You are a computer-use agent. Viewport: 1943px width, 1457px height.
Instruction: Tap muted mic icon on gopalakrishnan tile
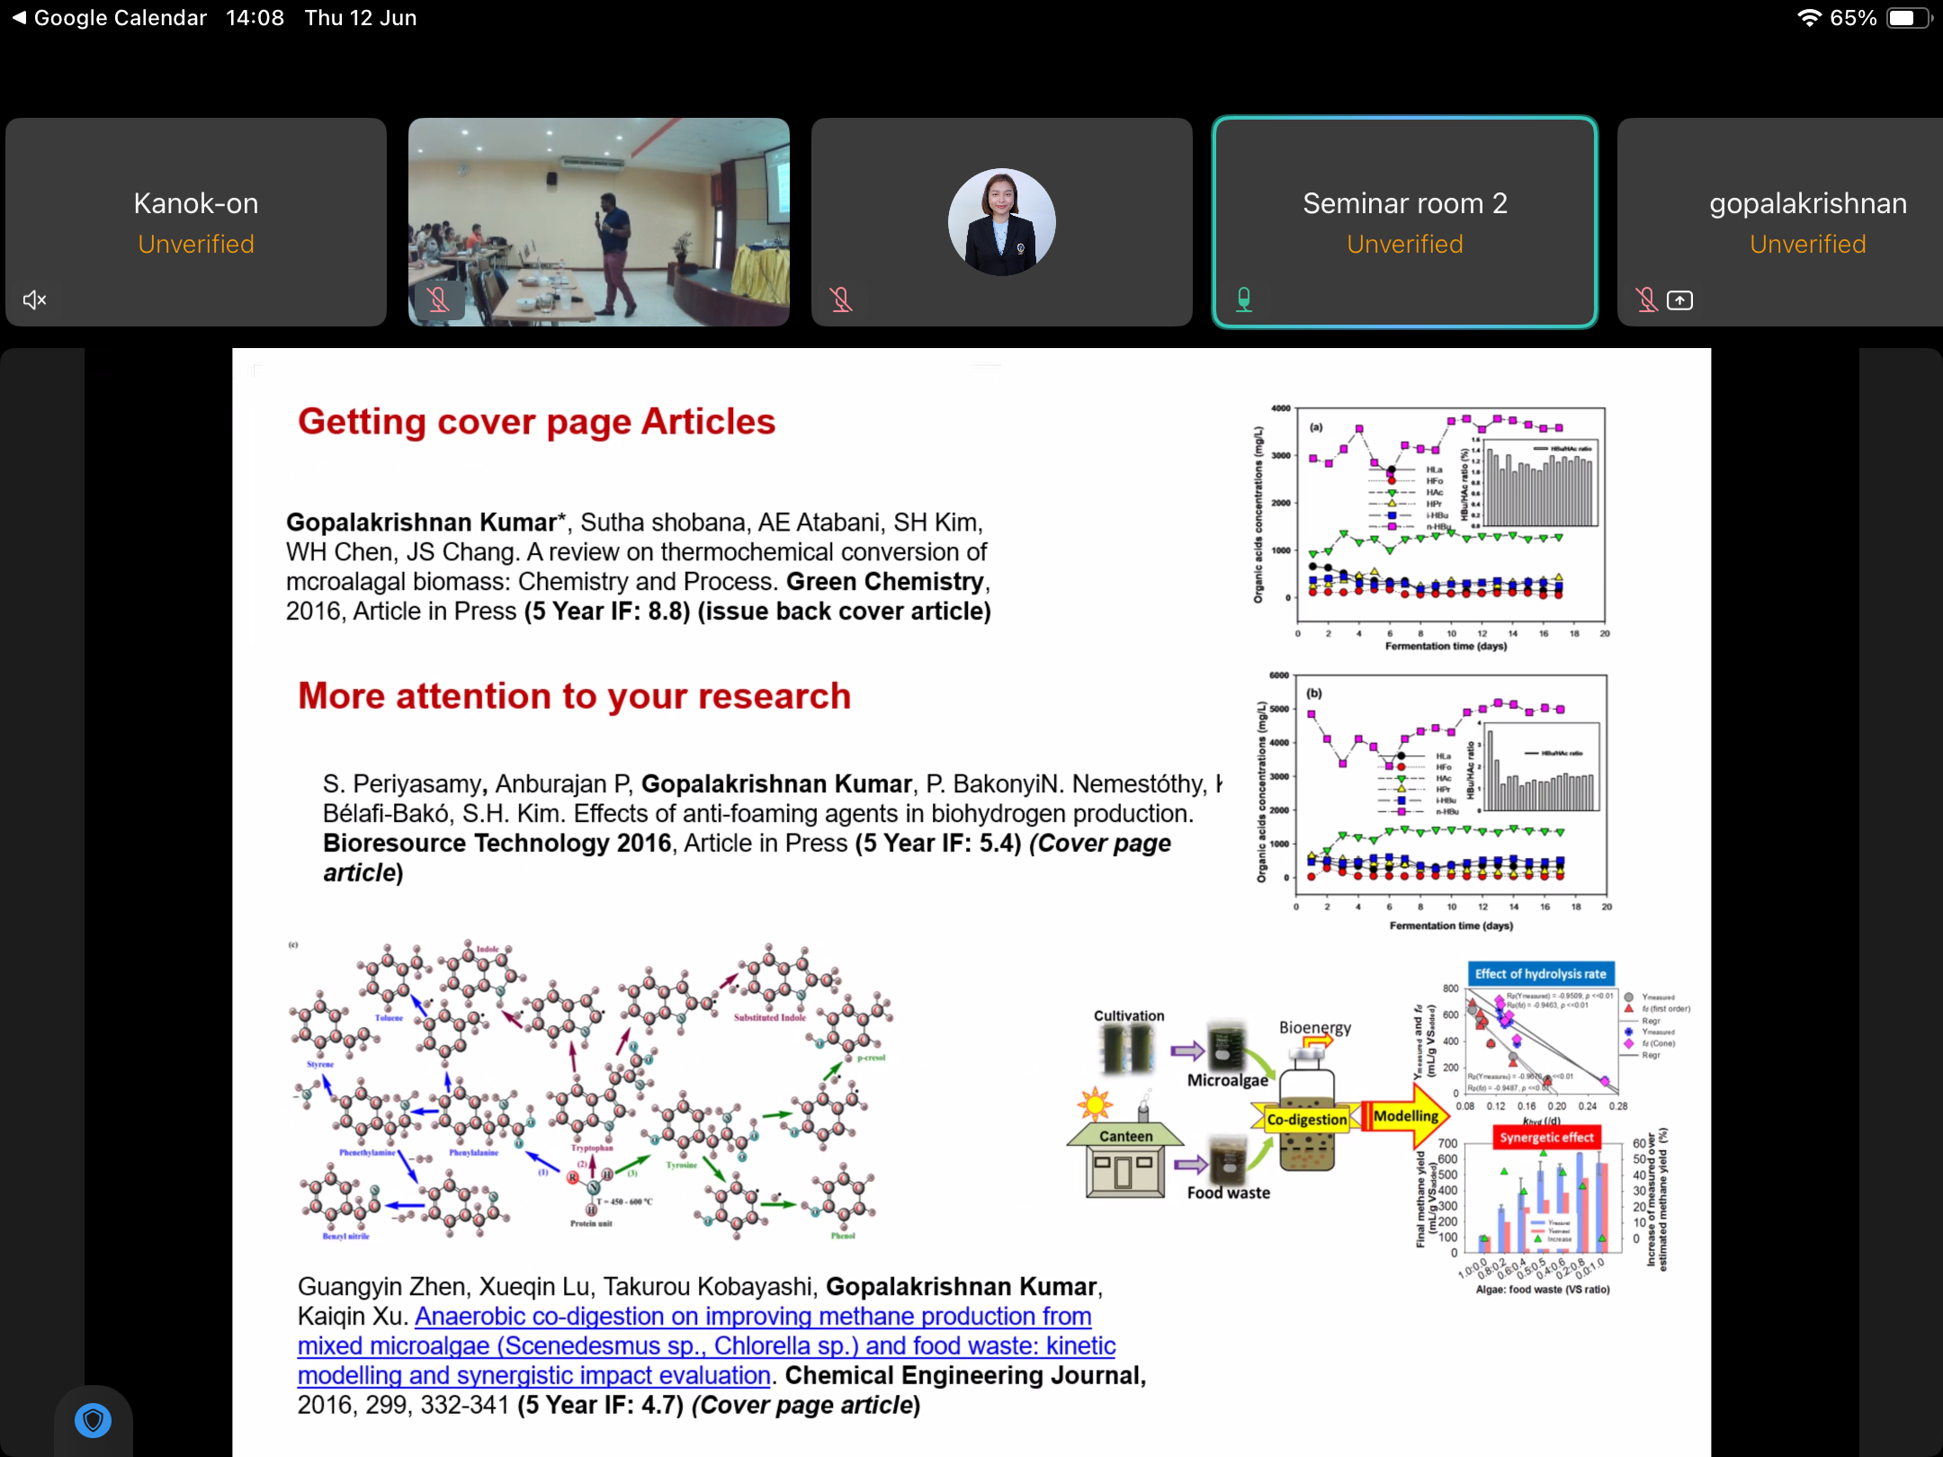point(1647,299)
